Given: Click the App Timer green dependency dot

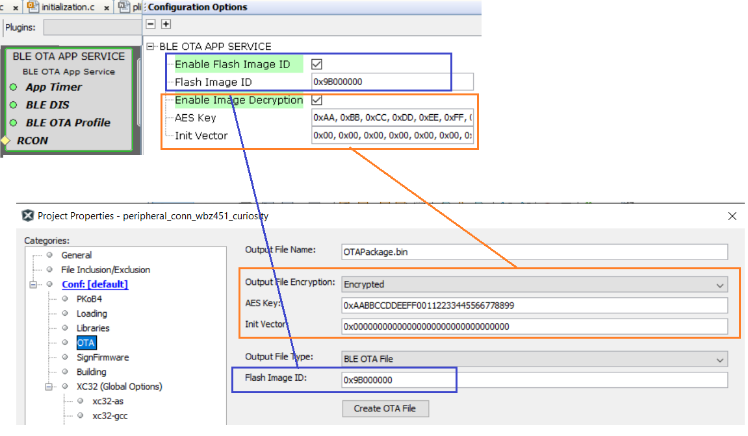Looking at the screenshot, I should [x=13, y=88].
